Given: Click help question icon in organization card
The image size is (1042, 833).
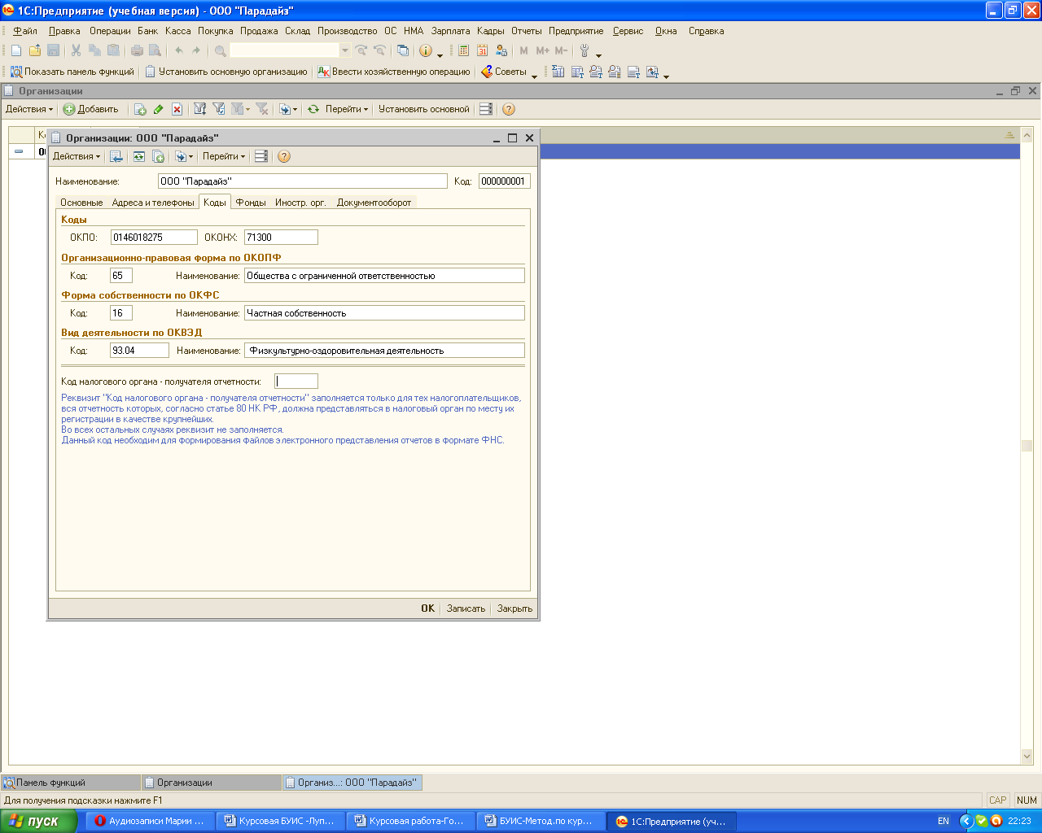Looking at the screenshot, I should point(284,156).
